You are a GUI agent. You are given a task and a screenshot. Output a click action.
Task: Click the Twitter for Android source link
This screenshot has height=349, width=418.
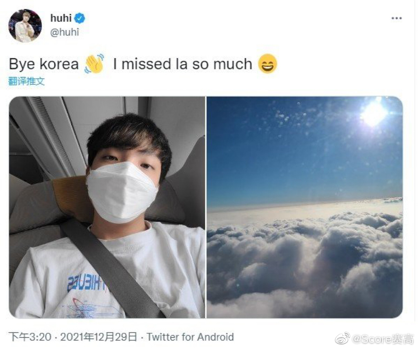190,337
